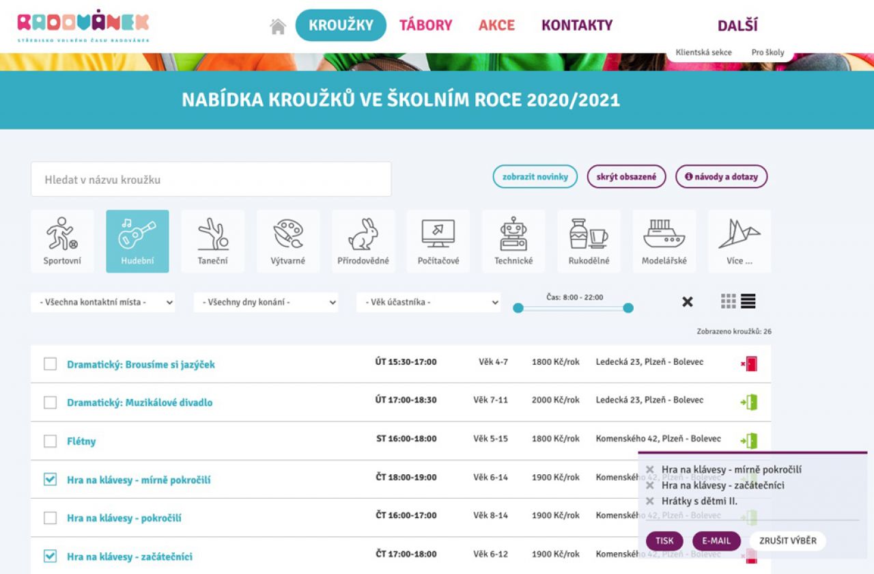This screenshot has height=574, width=874.
Task: Select the Sportovní category icon
Action: point(62,241)
